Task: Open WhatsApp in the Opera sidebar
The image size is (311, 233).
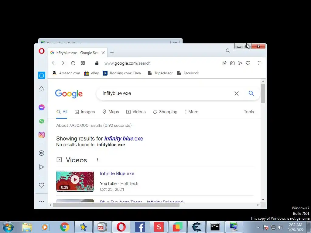Action: tap(41, 121)
